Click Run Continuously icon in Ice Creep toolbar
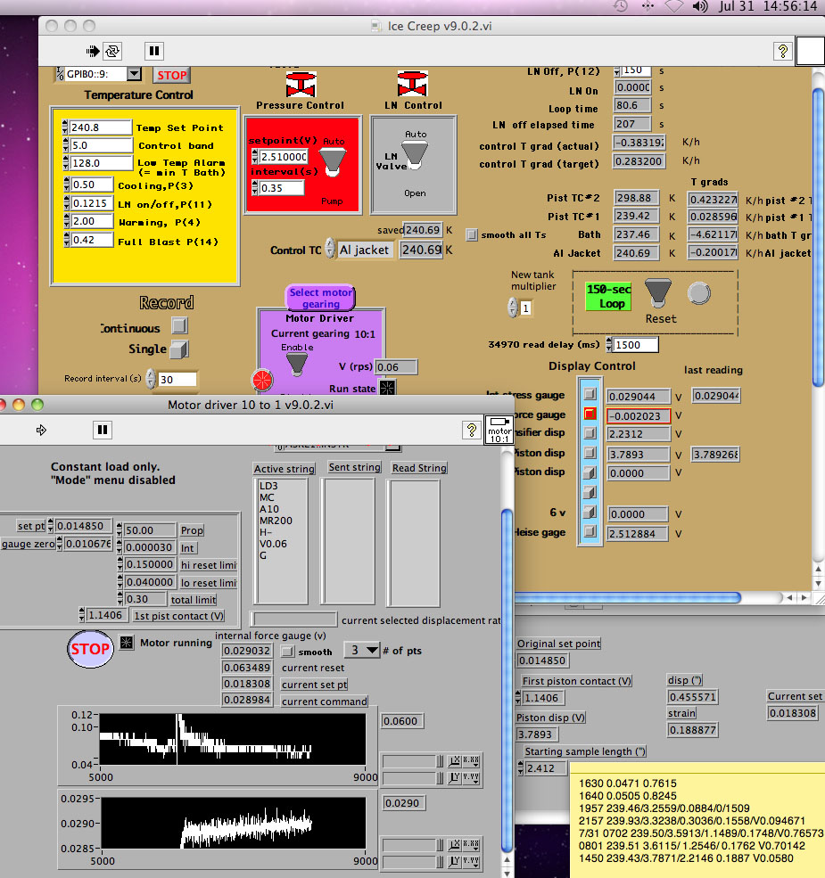Screen dimensions: 825x878 pyautogui.click(x=113, y=51)
